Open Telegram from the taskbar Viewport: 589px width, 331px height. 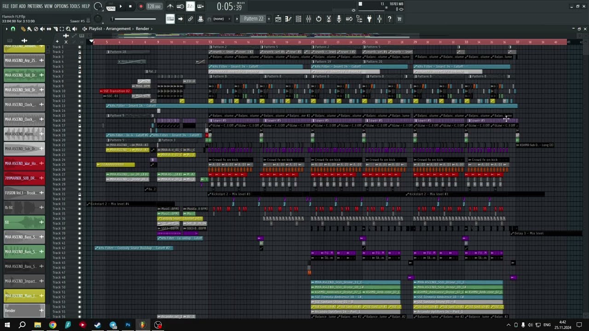[113, 325]
